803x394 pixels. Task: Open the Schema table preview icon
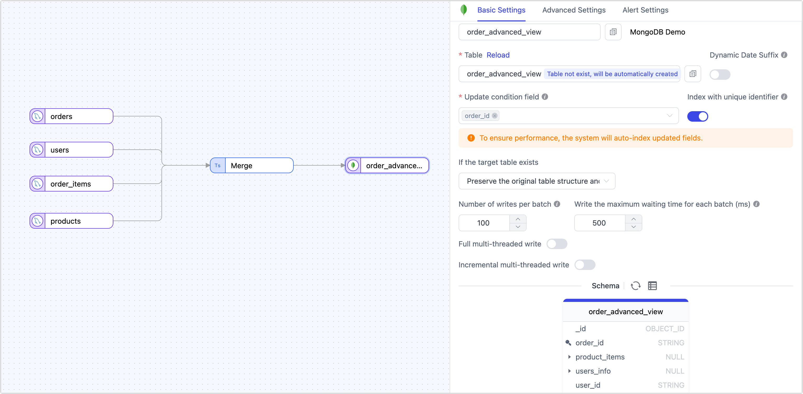click(x=653, y=285)
